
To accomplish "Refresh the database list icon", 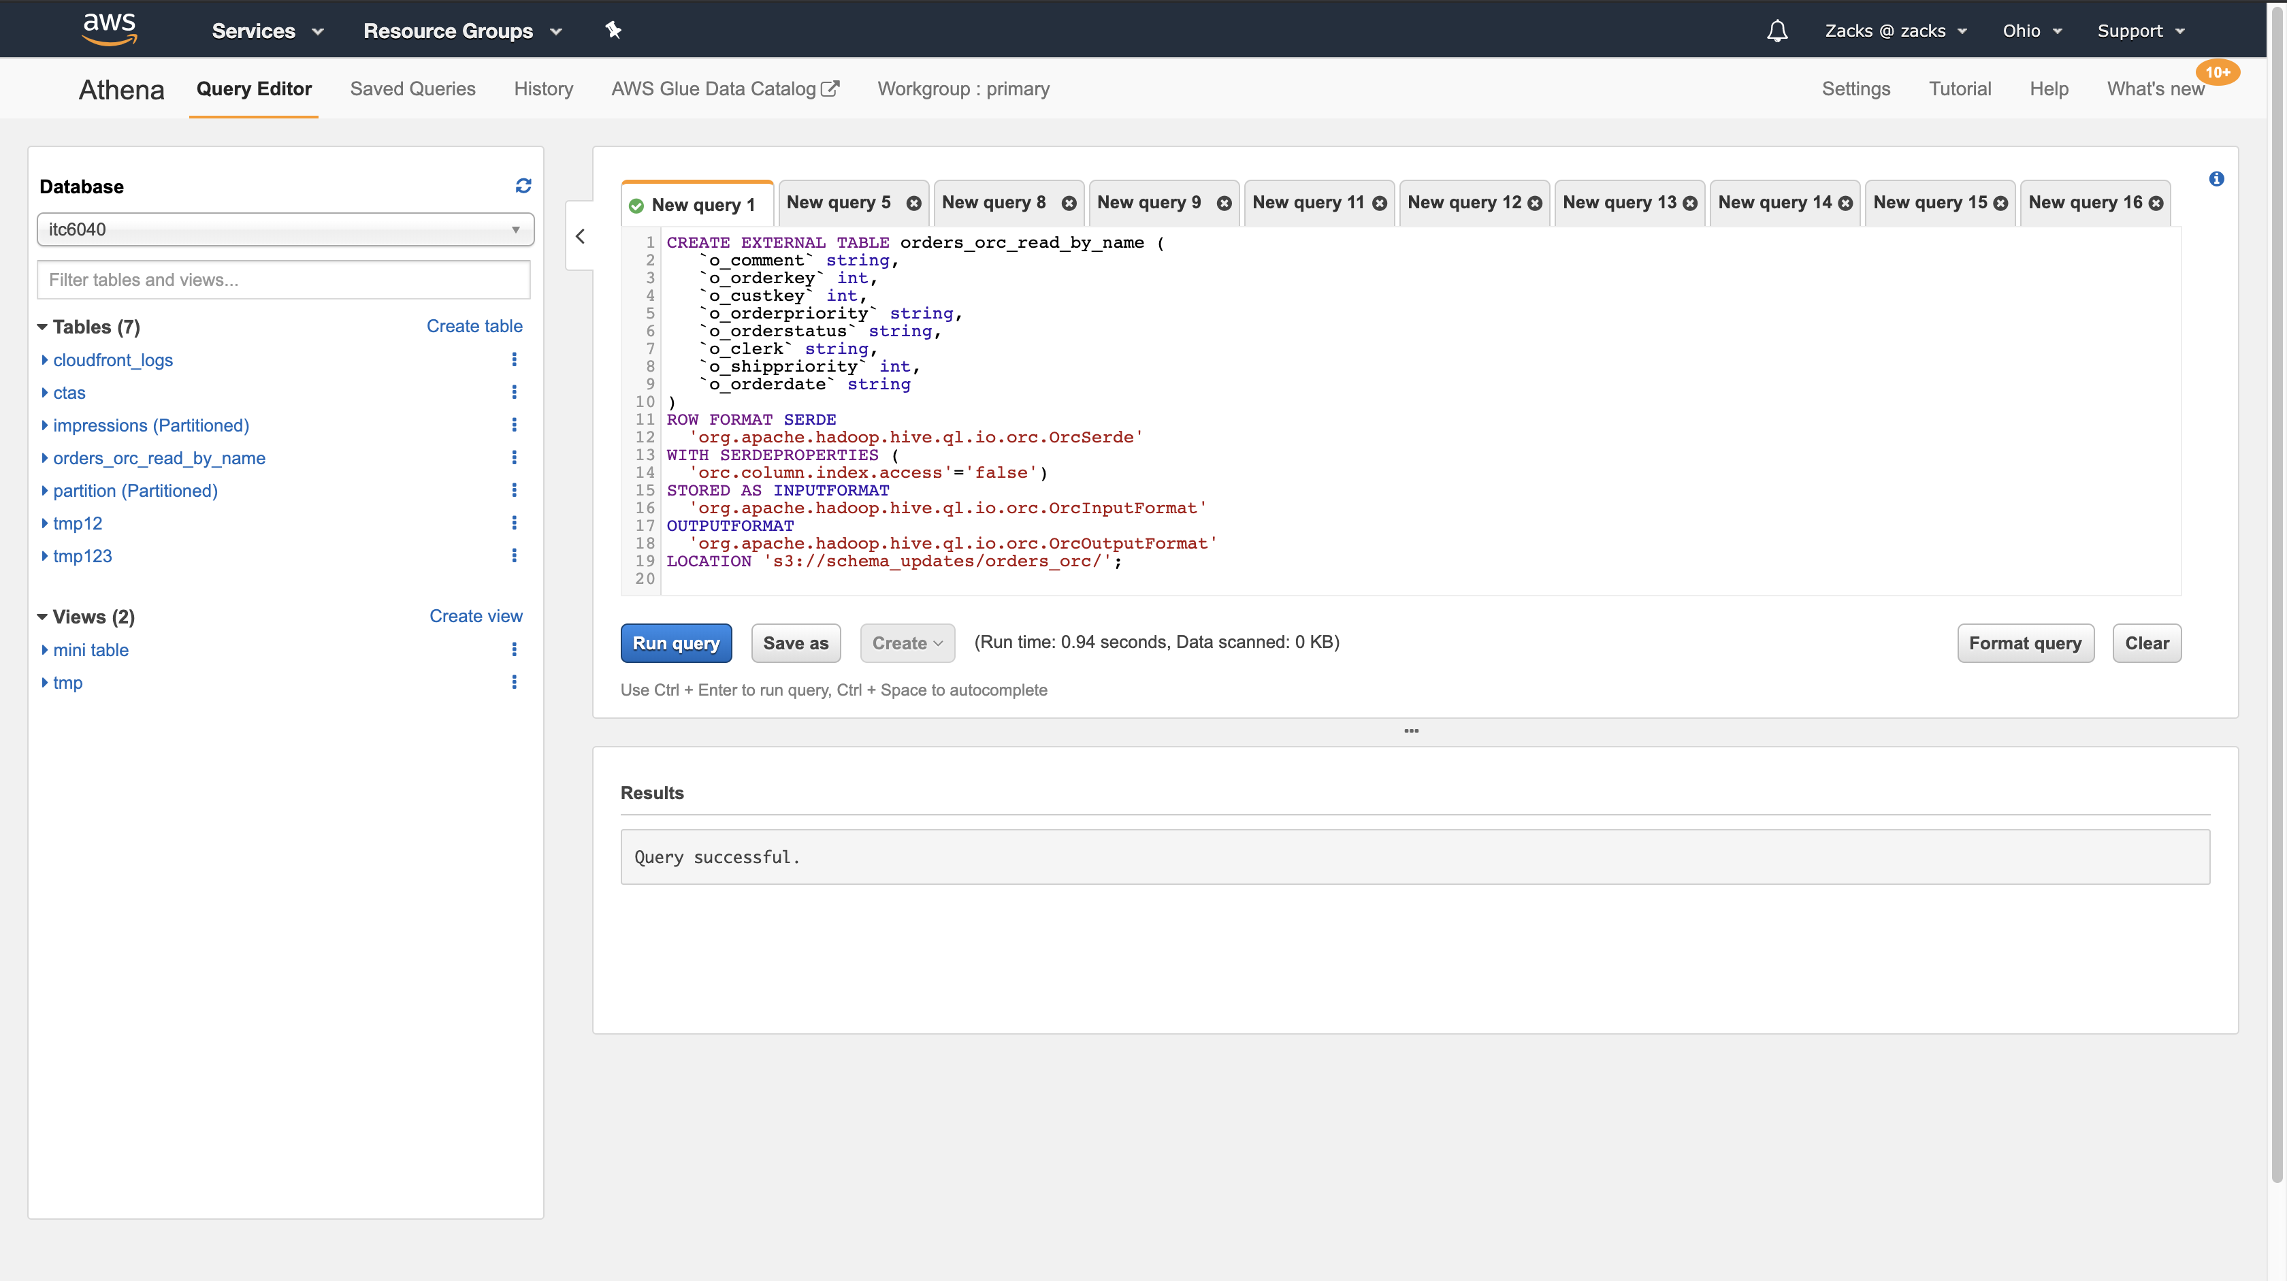I will [x=523, y=186].
